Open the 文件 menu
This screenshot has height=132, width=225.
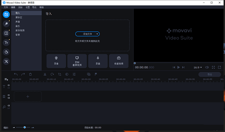(6, 7)
